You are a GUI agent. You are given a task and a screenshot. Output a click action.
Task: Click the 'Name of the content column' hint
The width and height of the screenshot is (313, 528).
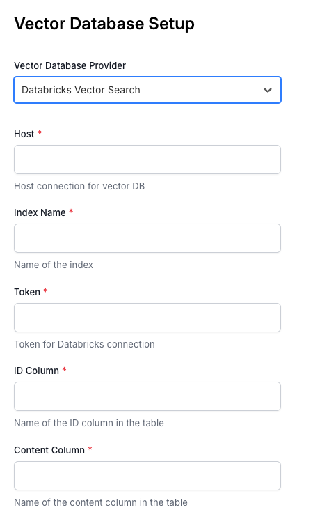coord(101,502)
